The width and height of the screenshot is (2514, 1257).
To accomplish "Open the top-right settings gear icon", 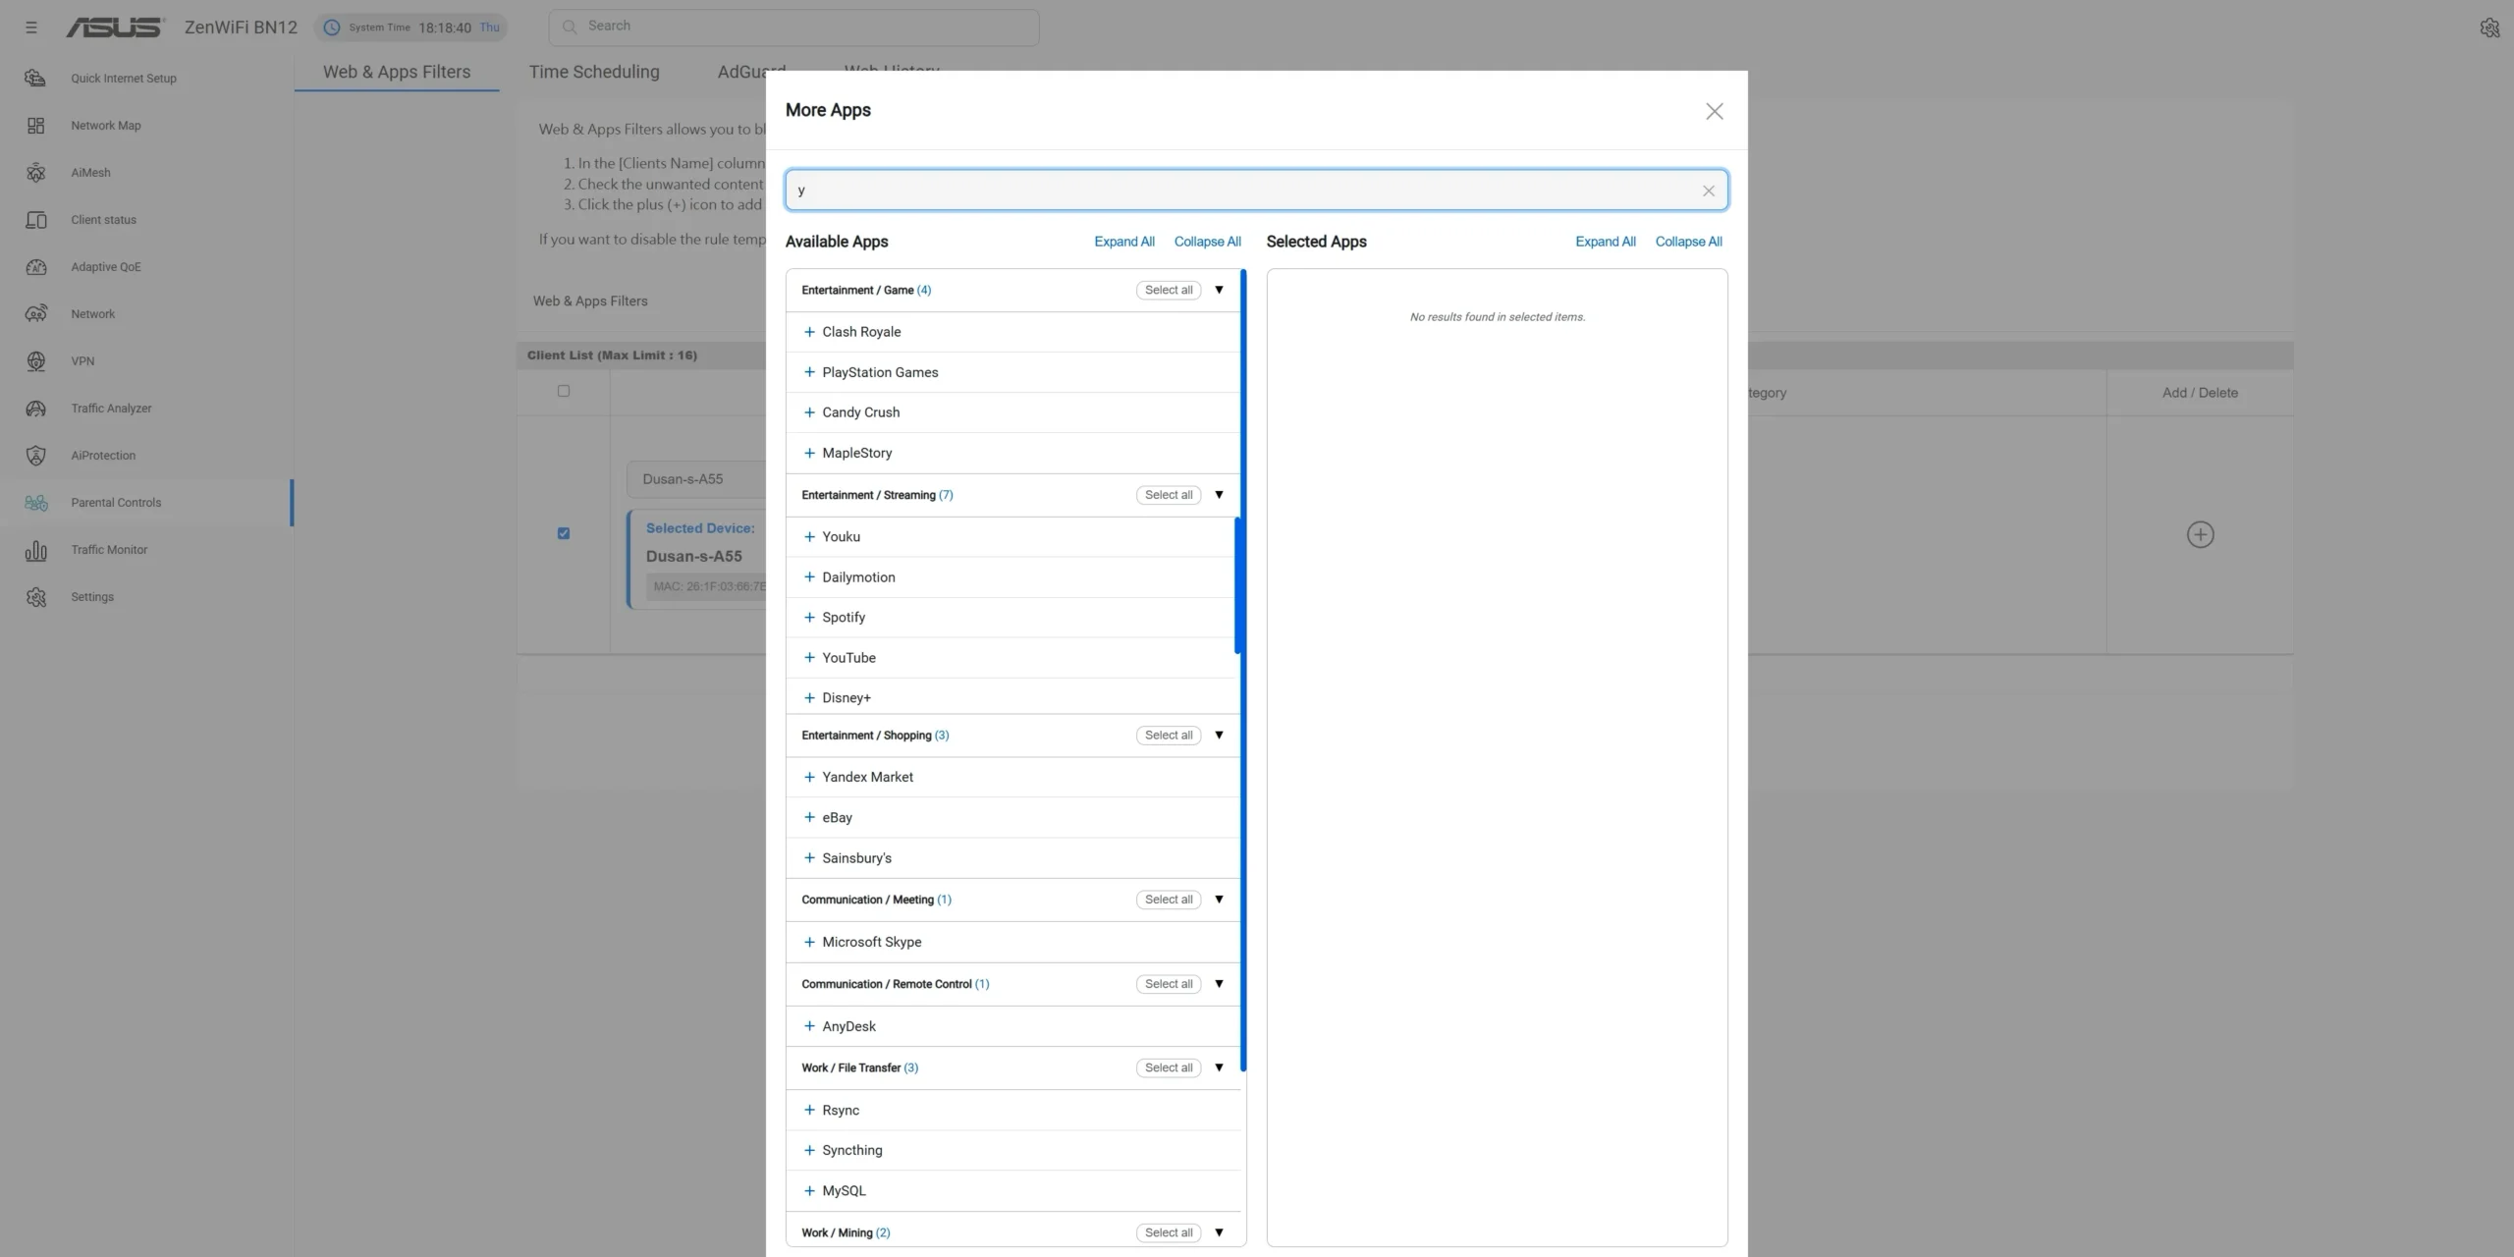I will point(2489,27).
